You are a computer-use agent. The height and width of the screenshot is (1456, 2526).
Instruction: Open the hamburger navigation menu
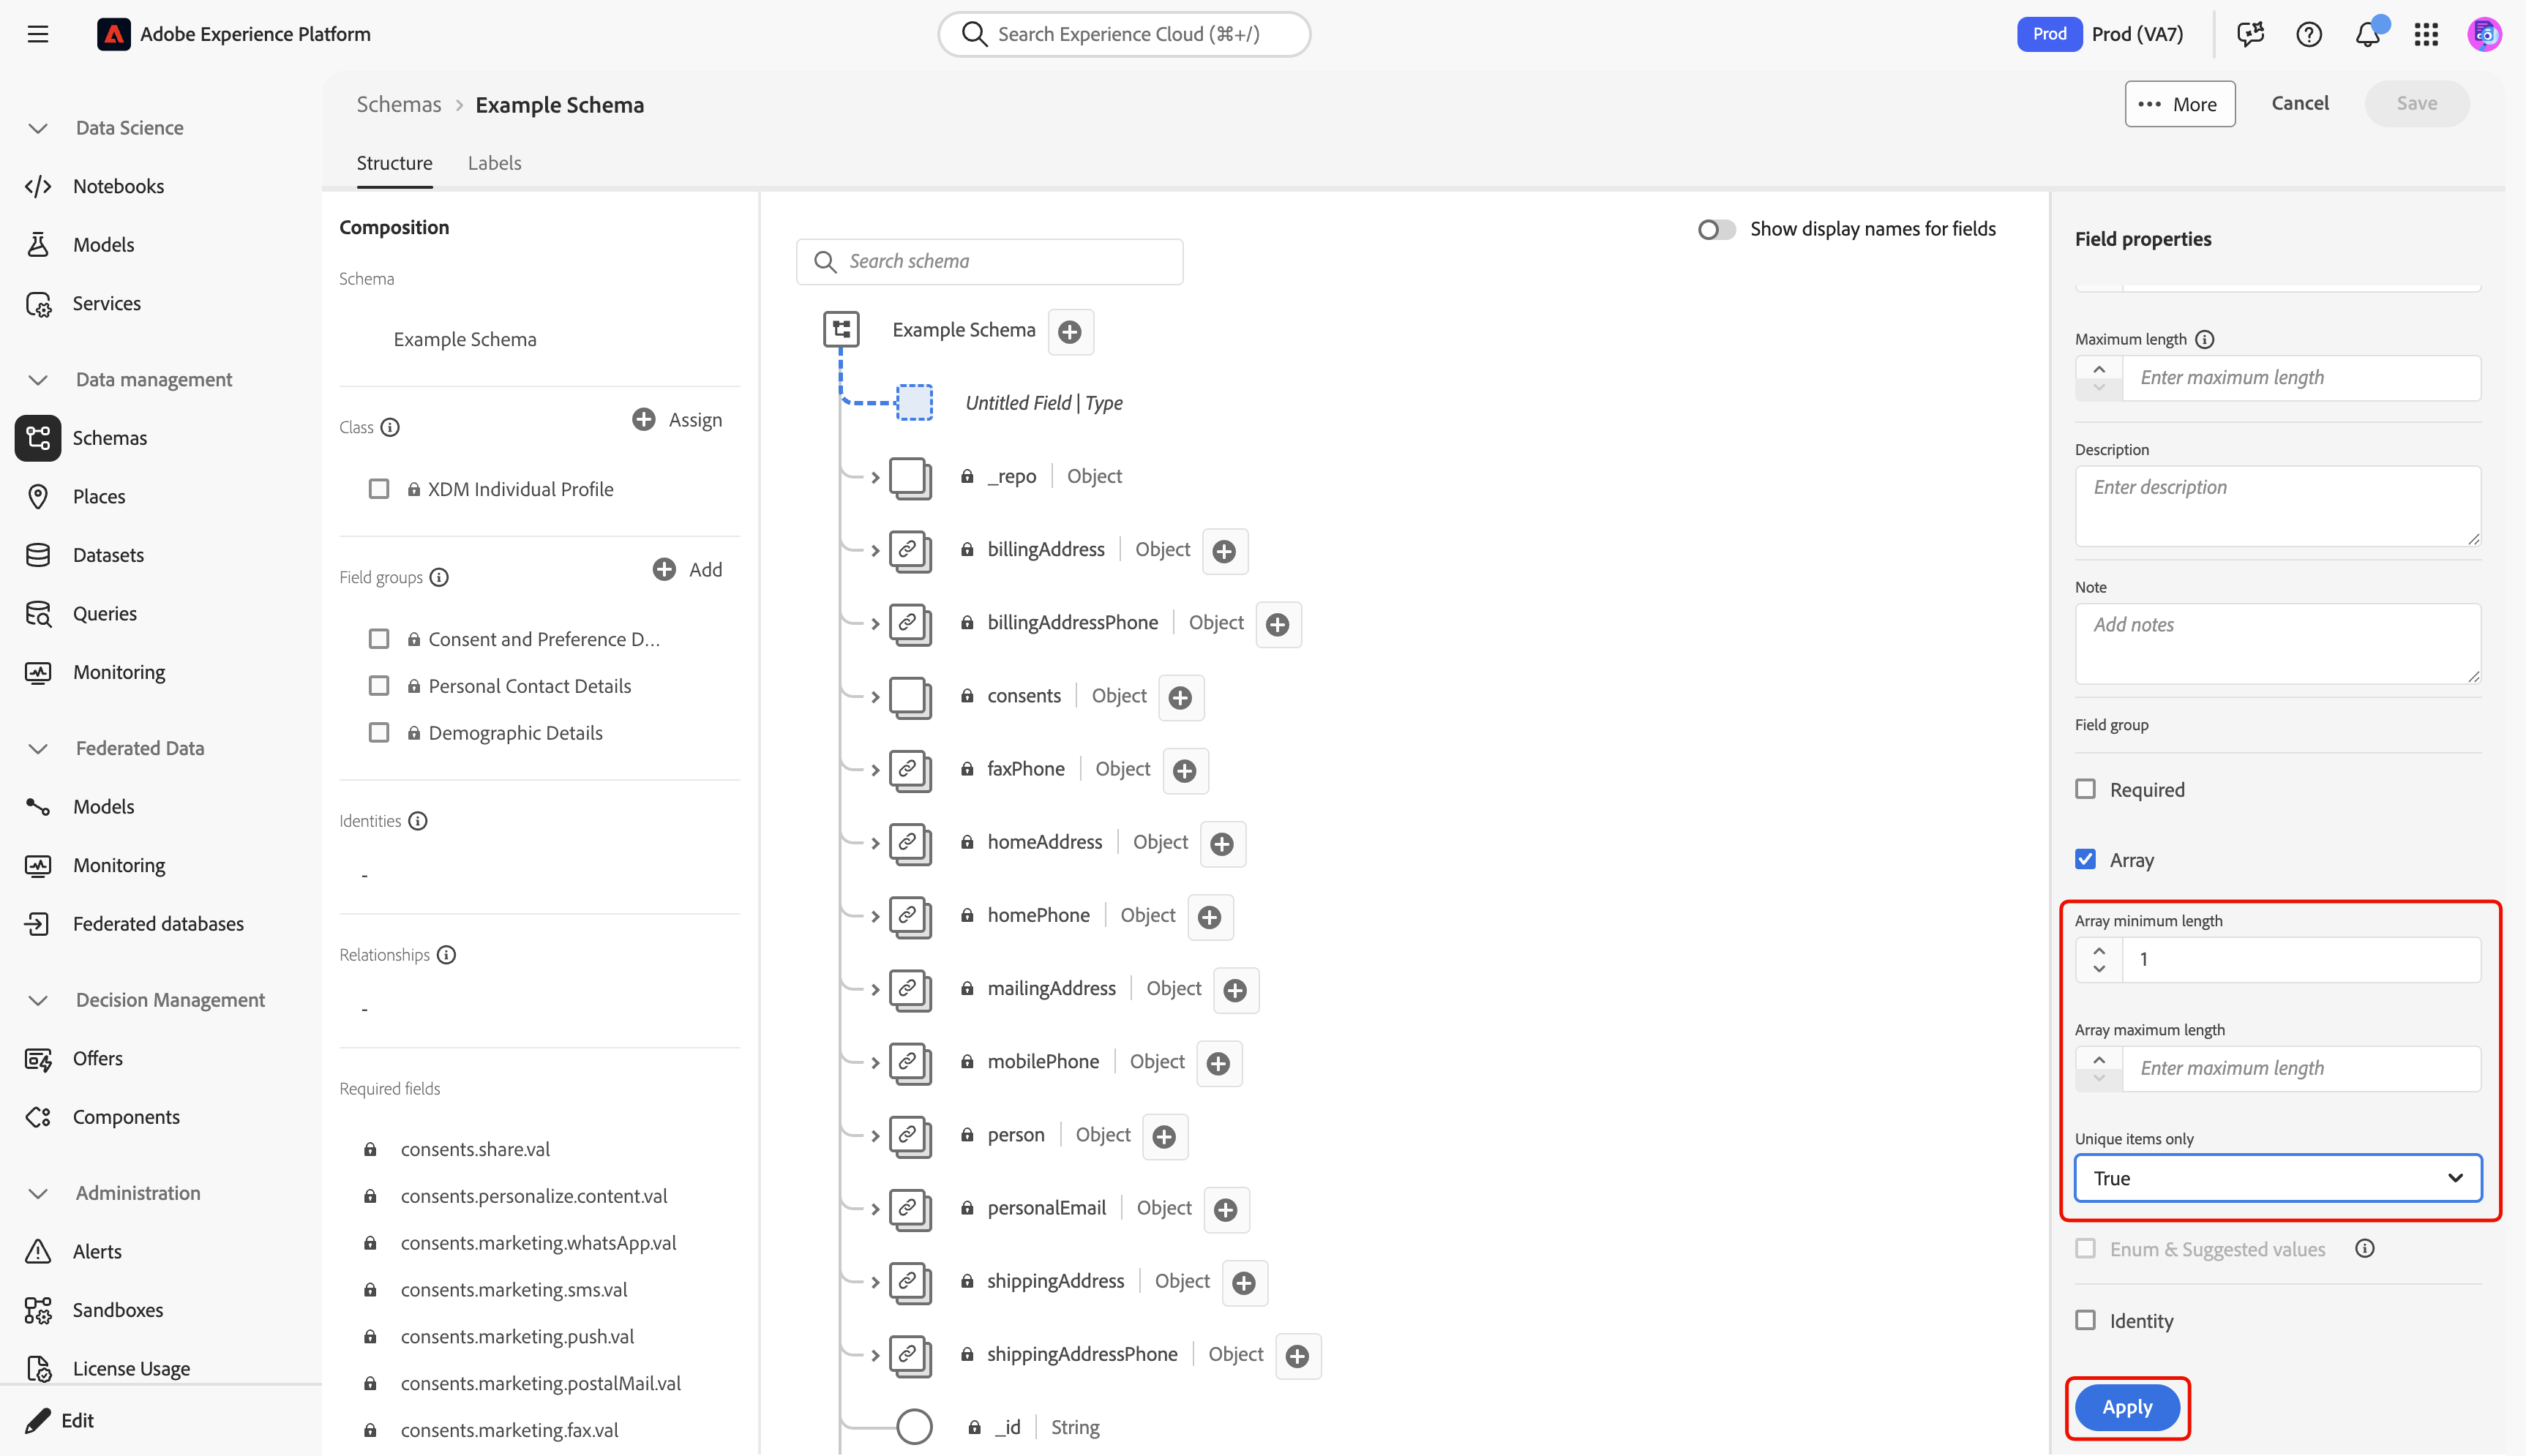38,35
